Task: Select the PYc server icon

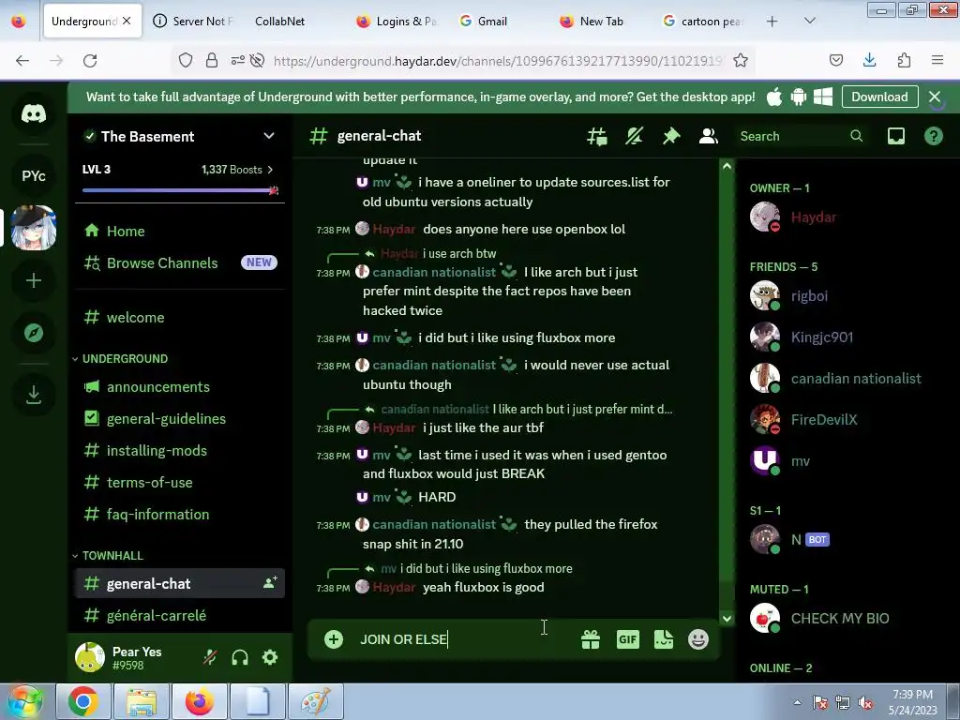Action: pyautogui.click(x=34, y=175)
